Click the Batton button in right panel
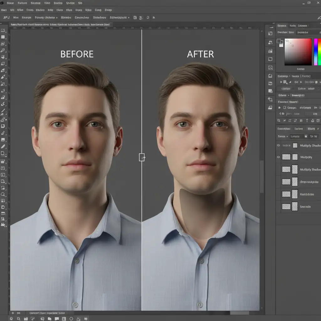The width and height of the screenshot is (321, 321). [x=302, y=89]
